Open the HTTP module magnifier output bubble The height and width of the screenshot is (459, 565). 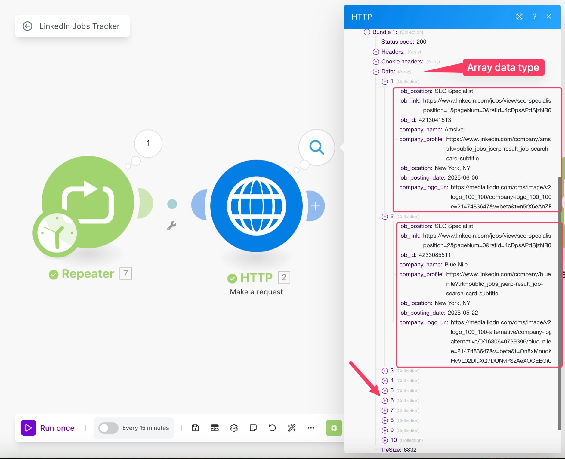(x=316, y=147)
